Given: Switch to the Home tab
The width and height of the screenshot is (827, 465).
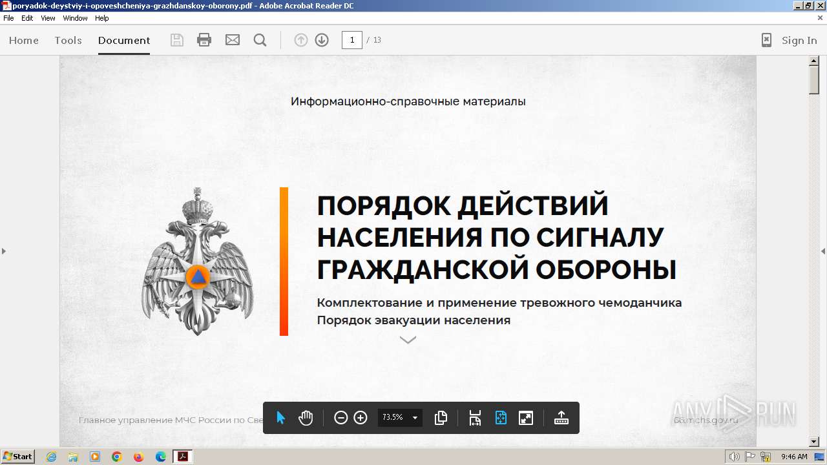Looking at the screenshot, I should (24, 40).
